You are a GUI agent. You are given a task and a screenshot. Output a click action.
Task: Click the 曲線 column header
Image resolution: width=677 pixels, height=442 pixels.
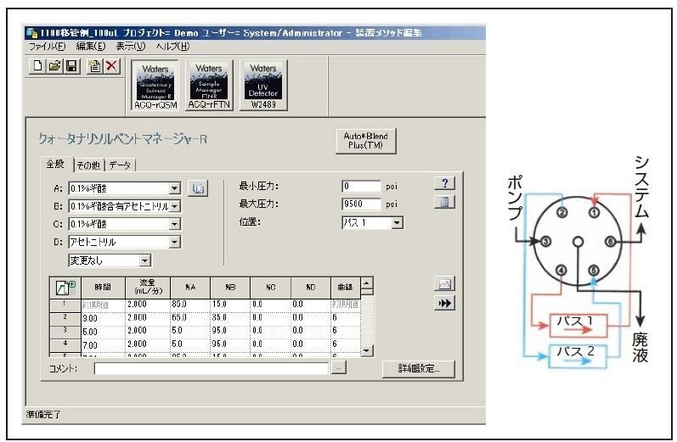346,288
